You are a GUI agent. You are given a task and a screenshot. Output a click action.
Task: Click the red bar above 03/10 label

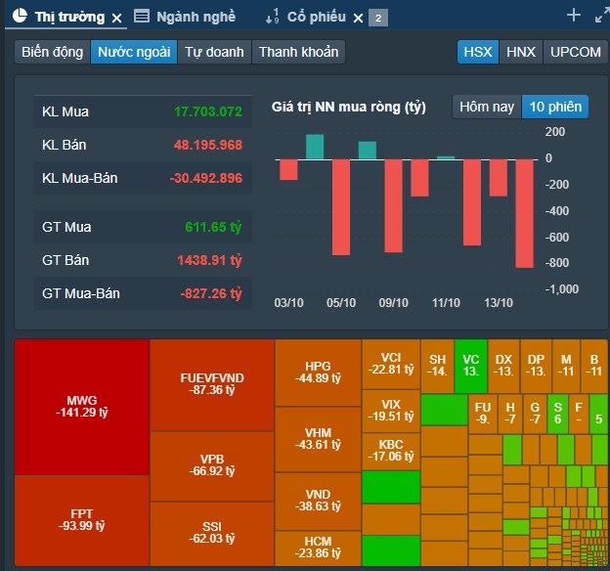tap(288, 170)
